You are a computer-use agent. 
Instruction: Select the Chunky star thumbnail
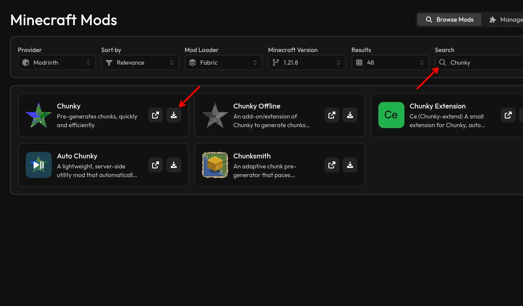39,115
